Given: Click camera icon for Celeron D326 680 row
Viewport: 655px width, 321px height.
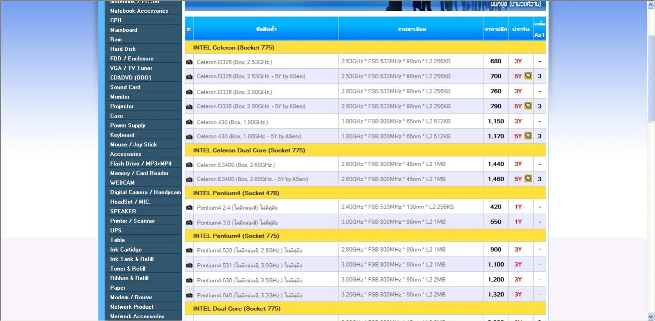Looking at the screenshot, I should point(189,62).
